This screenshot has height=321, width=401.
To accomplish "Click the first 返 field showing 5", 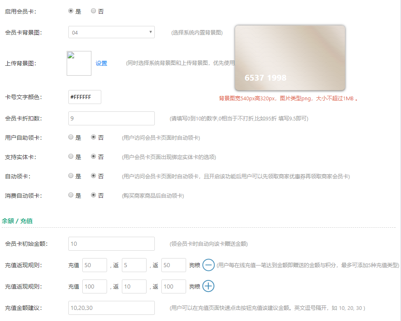I will click(134, 265).
